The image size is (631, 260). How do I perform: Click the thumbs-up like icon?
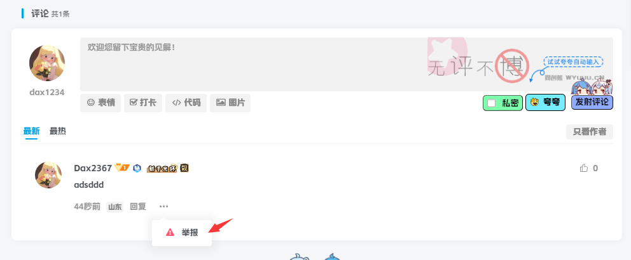point(583,168)
